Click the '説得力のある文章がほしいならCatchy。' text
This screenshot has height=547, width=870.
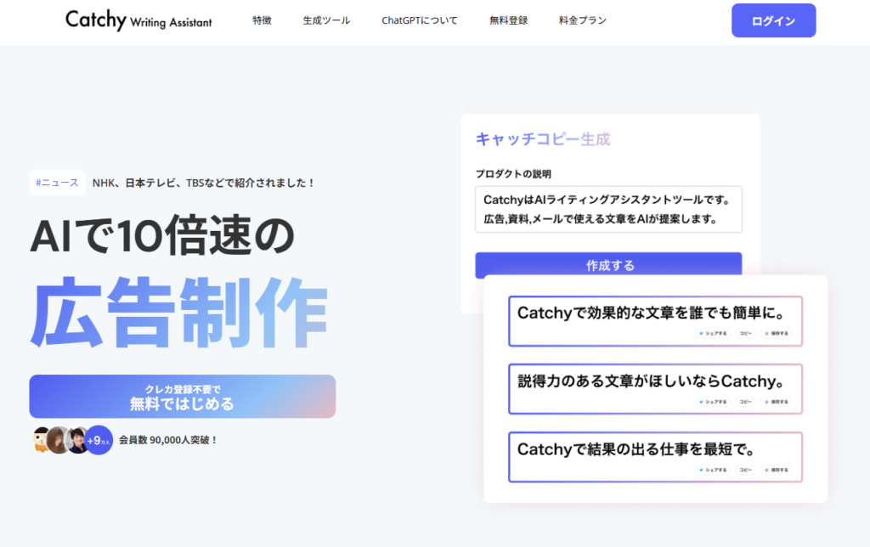coord(652,381)
